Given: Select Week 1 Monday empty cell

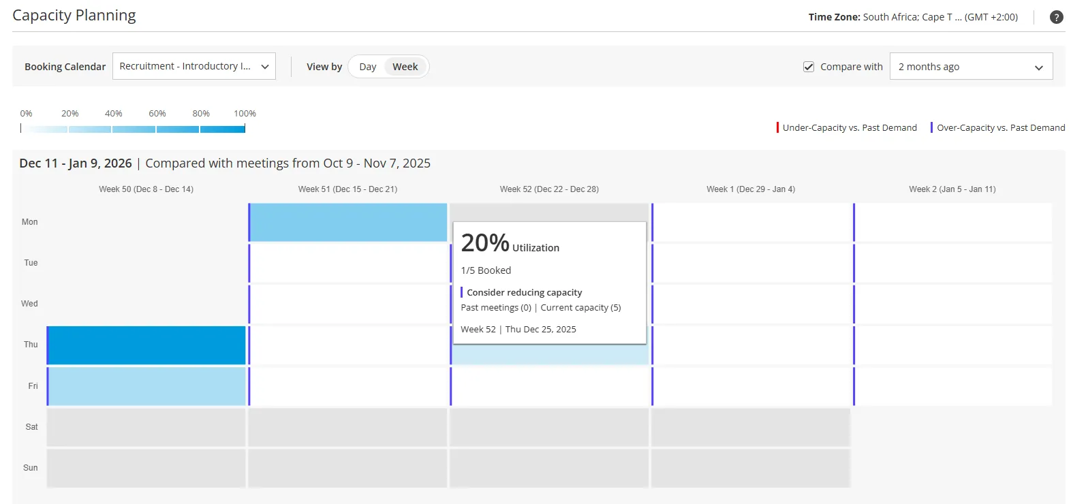Looking at the screenshot, I should tap(751, 222).
